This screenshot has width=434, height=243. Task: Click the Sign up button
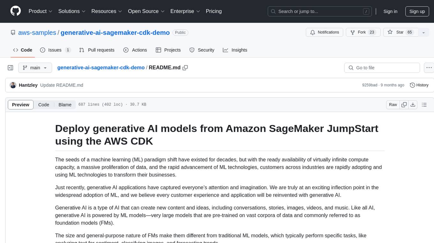coord(417,11)
